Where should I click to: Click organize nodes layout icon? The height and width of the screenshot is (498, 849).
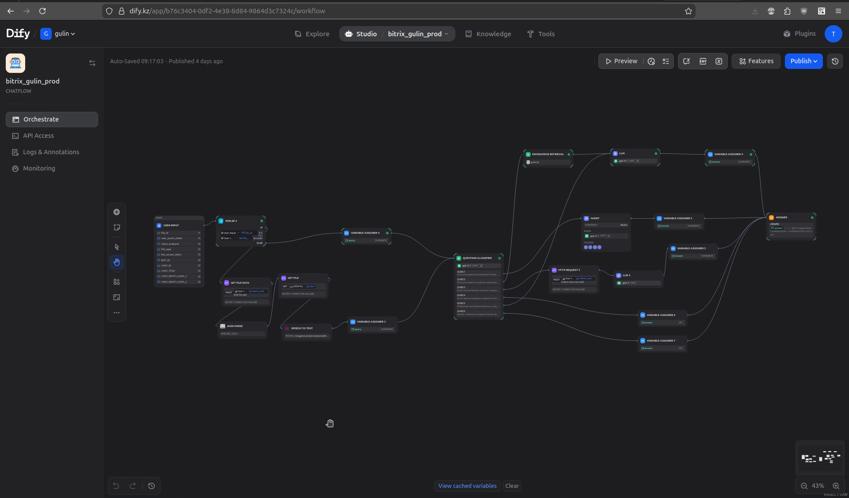[117, 282]
